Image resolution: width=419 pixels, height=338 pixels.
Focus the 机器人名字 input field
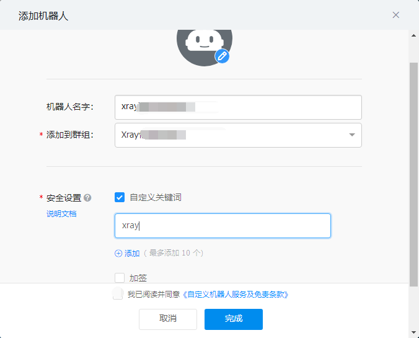pos(238,107)
